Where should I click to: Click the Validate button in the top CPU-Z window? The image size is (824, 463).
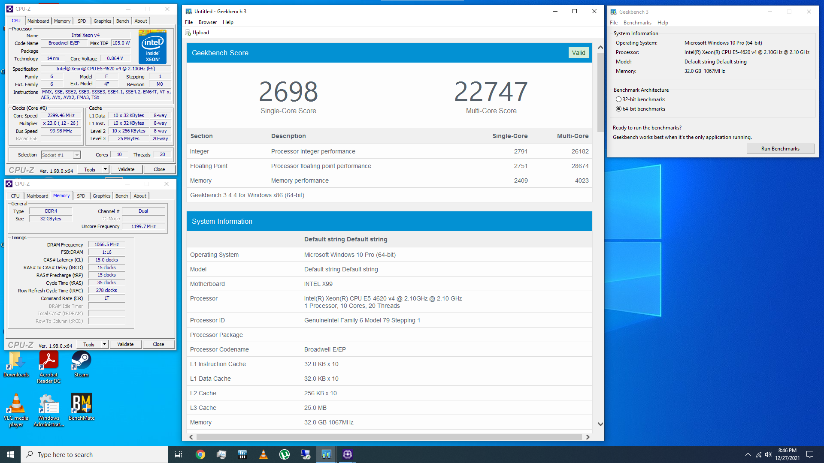click(x=126, y=169)
